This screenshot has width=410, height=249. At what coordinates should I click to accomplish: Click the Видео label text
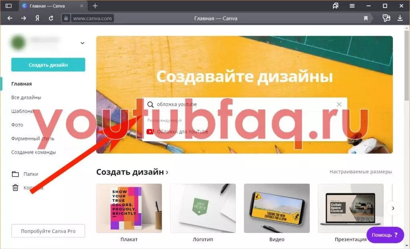pyautogui.click(x=277, y=239)
